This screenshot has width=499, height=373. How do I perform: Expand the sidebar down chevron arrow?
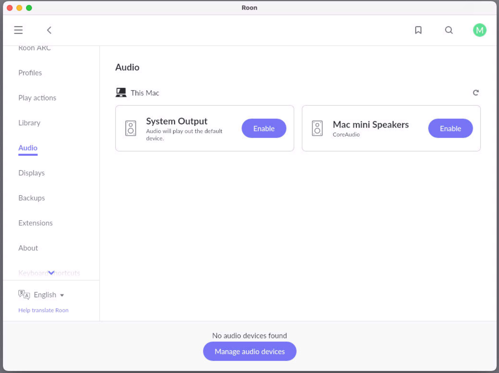click(x=51, y=273)
